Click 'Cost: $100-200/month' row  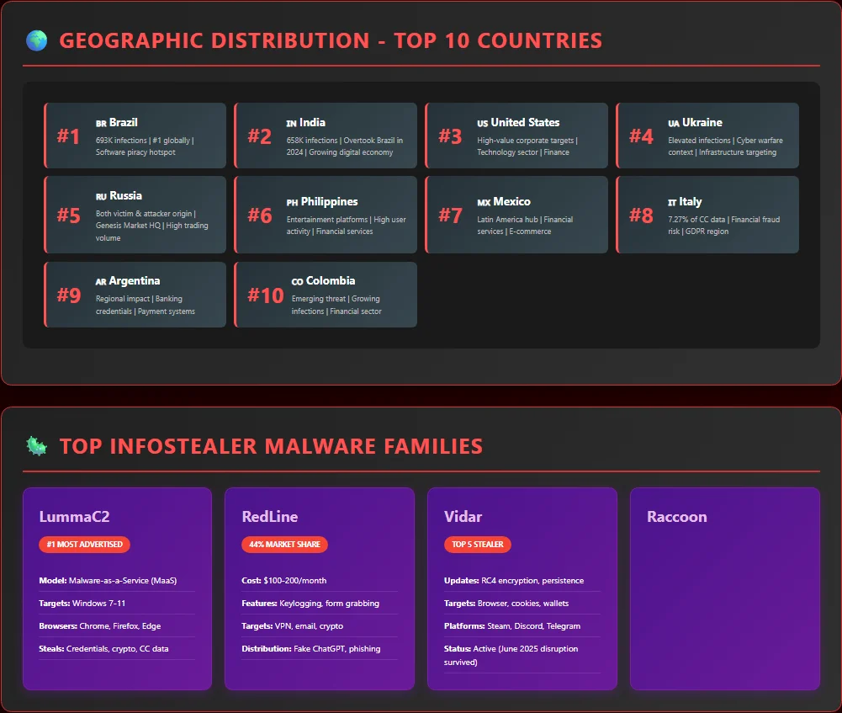point(320,580)
